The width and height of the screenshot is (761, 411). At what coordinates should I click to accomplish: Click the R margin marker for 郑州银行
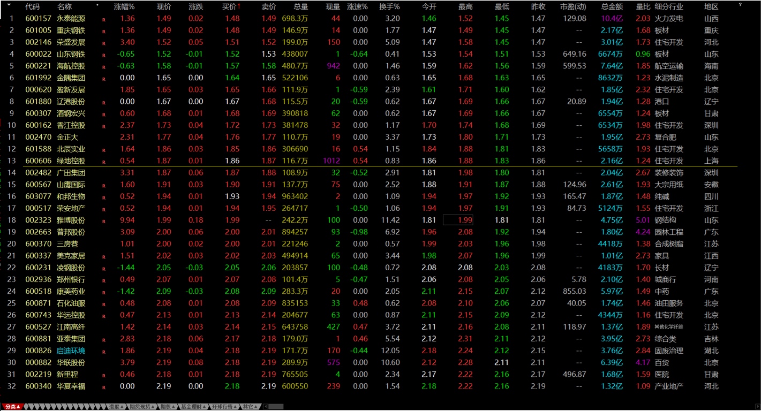104,280
